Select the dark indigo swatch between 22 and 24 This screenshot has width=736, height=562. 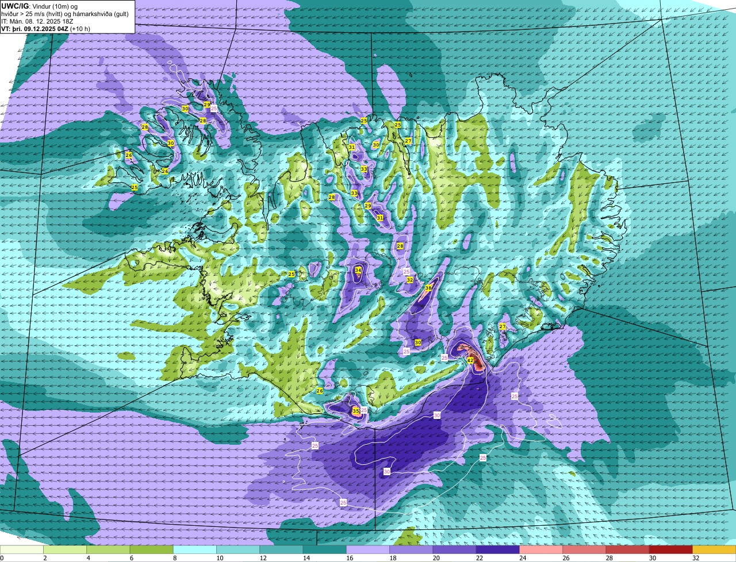[497, 549]
